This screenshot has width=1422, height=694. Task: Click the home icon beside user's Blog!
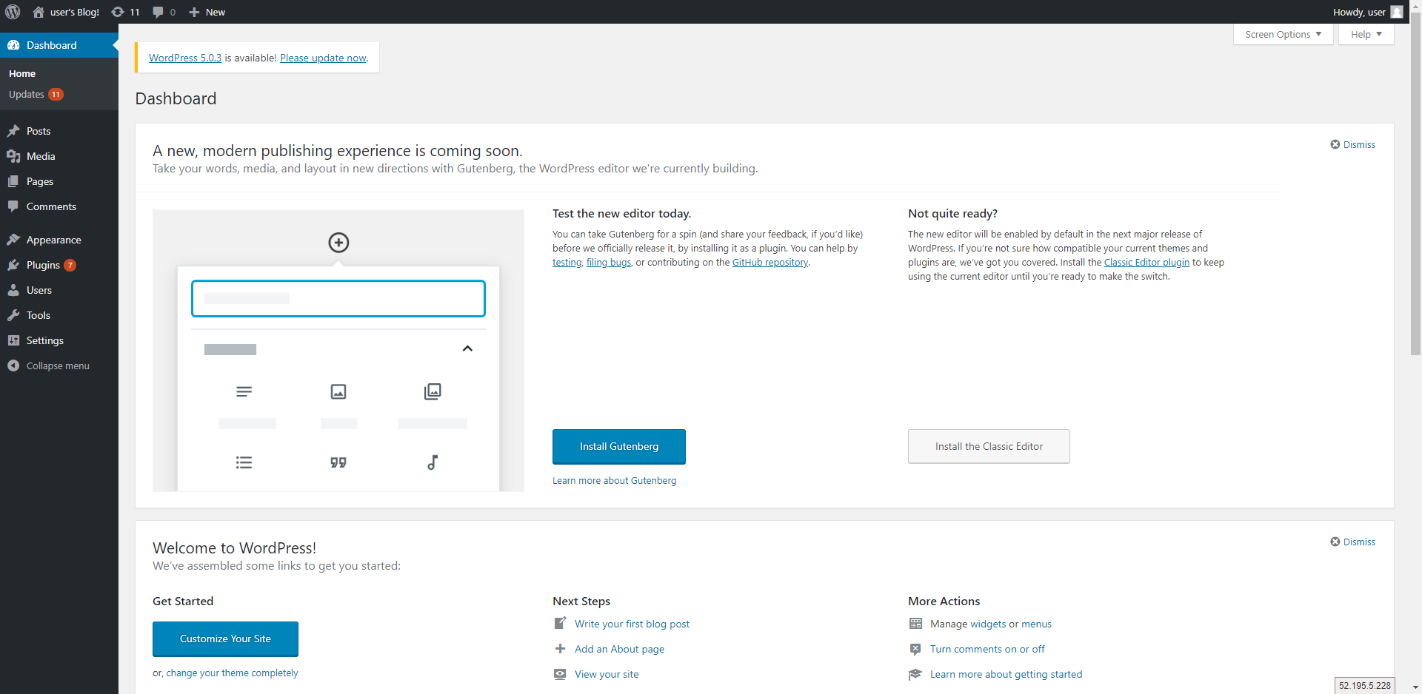click(39, 12)
